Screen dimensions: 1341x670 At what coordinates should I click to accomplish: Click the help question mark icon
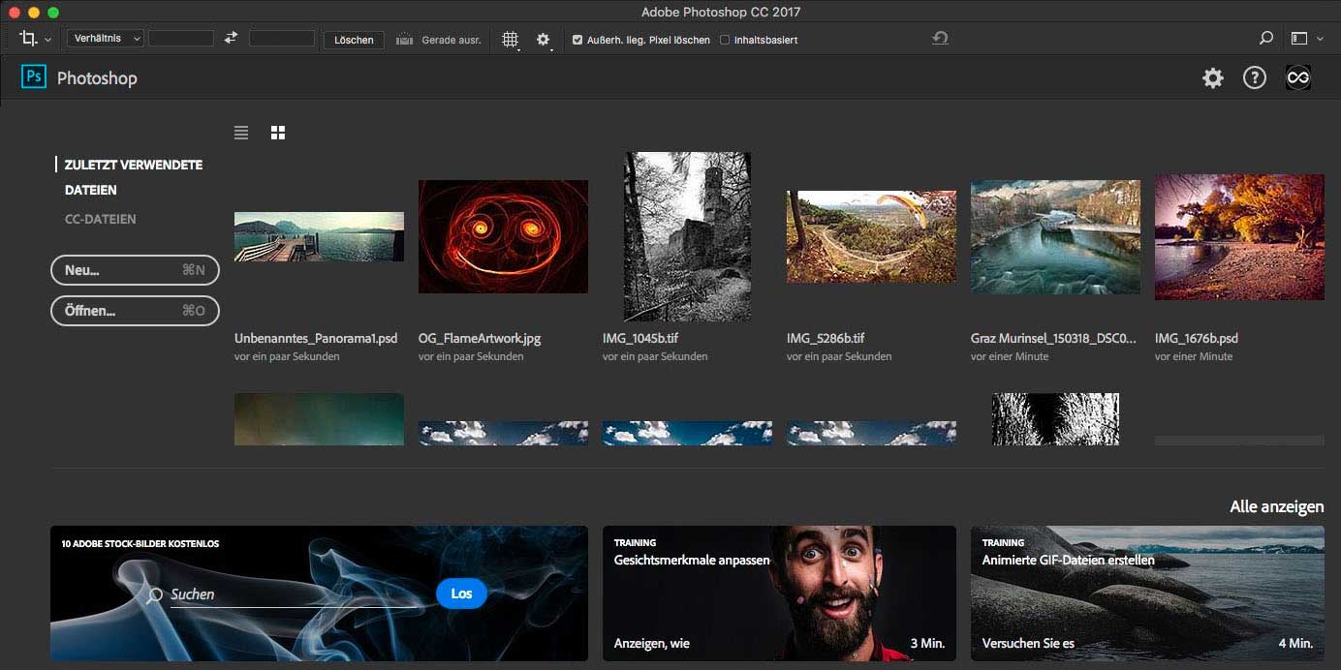[x=1255, y=78]
